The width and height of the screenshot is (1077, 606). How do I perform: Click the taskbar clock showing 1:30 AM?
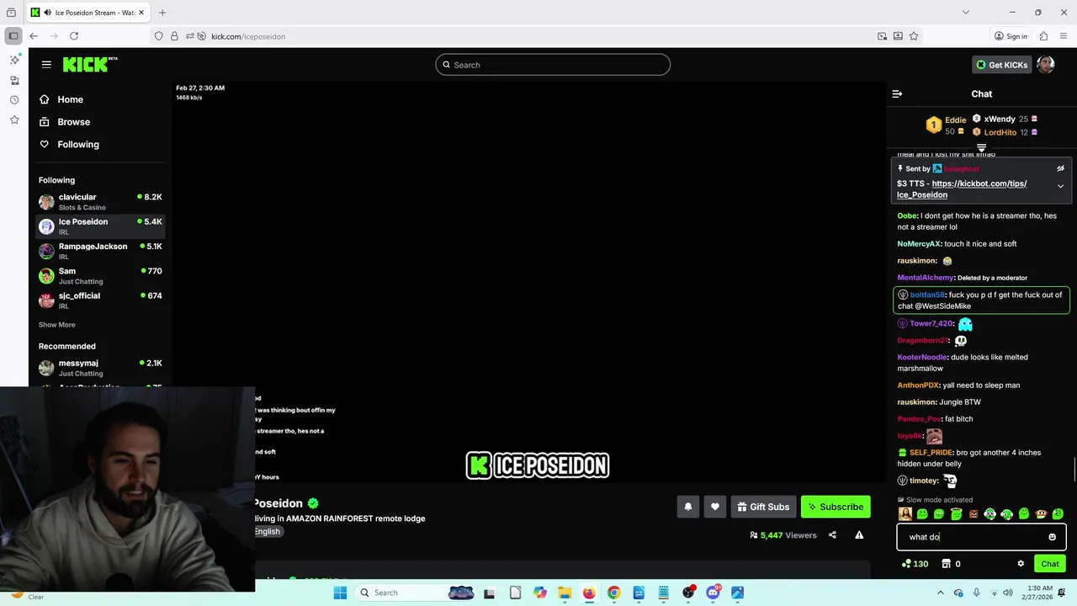(1040, 593)
